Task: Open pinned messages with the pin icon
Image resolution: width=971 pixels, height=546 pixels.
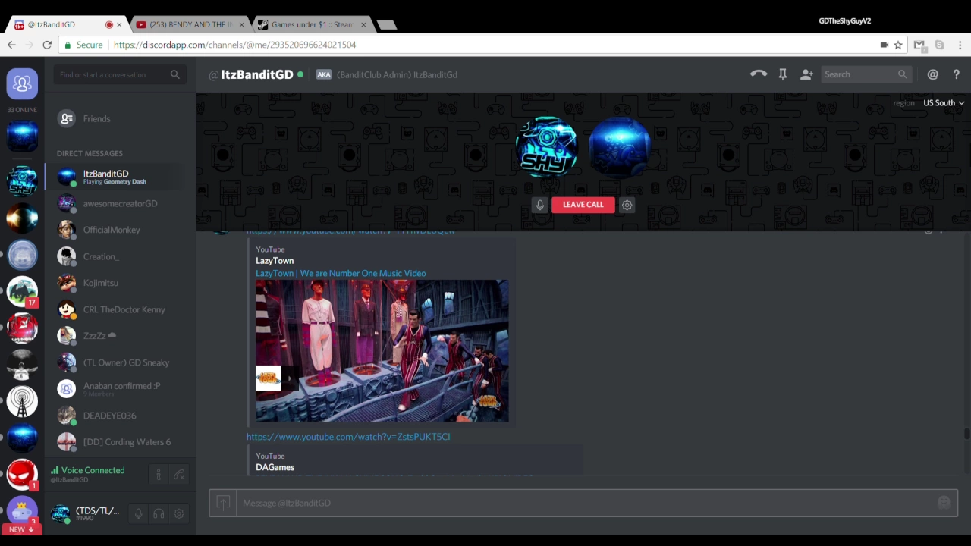Action: pyautogui.click(x=783, y=74)
